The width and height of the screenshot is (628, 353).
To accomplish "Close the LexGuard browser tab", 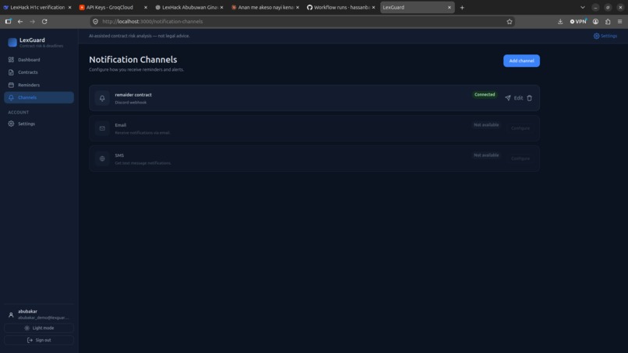I will (449, 7).
